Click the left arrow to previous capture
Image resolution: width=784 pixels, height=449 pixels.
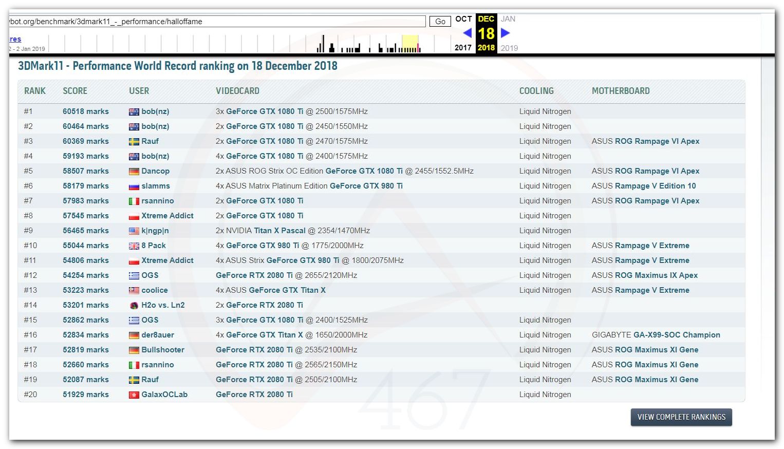click(467, 33)
